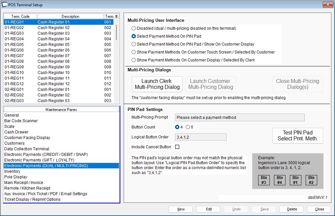This screenshot has height=216, width=335.
Task: Click Close Multi-Pricing Dialog(s) button
Action: tap(298, 84)
